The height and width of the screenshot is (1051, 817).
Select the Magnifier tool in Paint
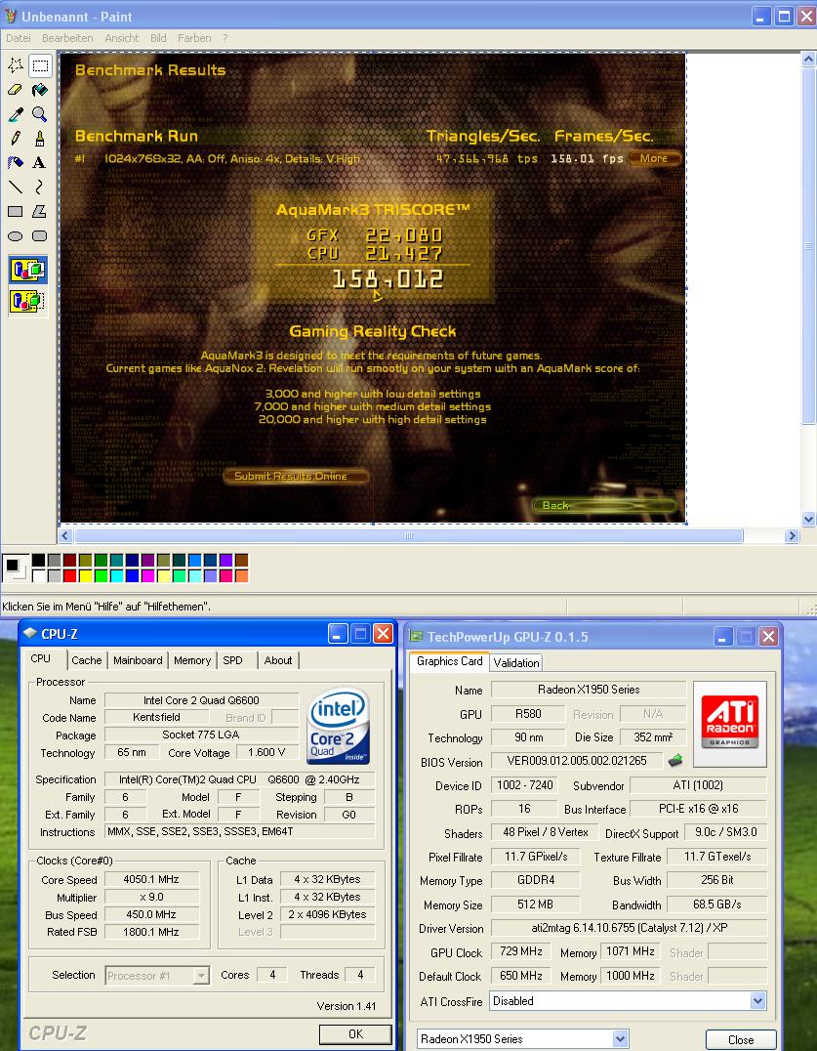click(x=40, y=114)
